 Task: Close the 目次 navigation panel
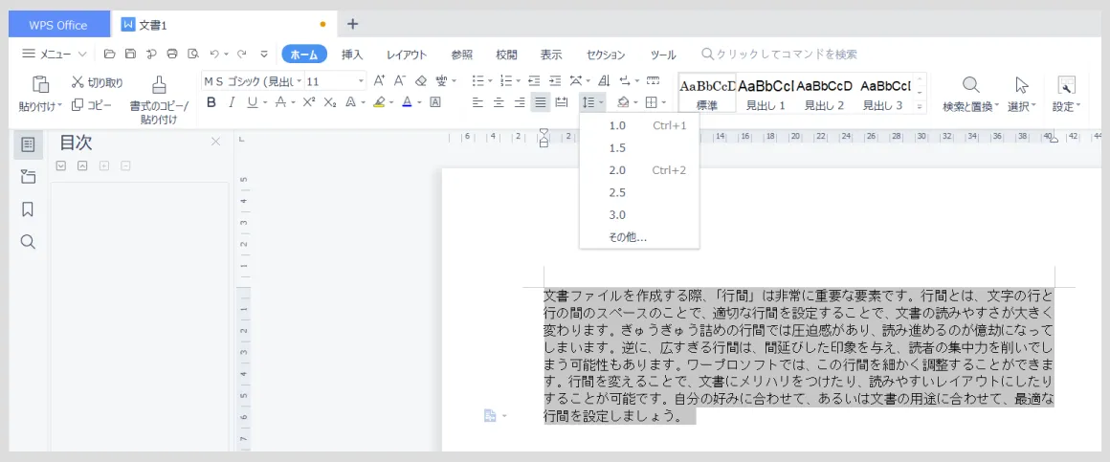(x=216, y=142)
